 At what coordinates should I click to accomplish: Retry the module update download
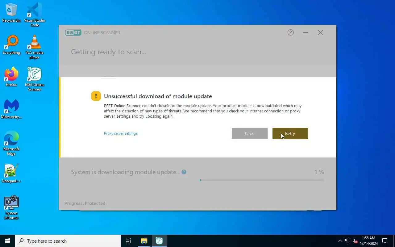point(290,133)
